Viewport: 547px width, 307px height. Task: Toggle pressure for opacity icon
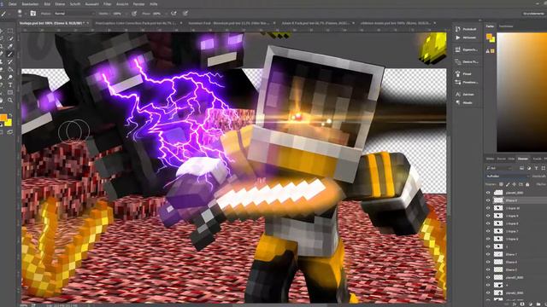point(134,14)
